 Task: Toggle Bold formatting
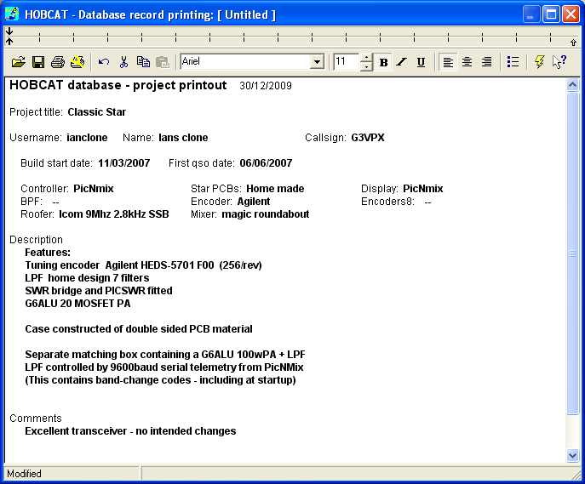383,62
